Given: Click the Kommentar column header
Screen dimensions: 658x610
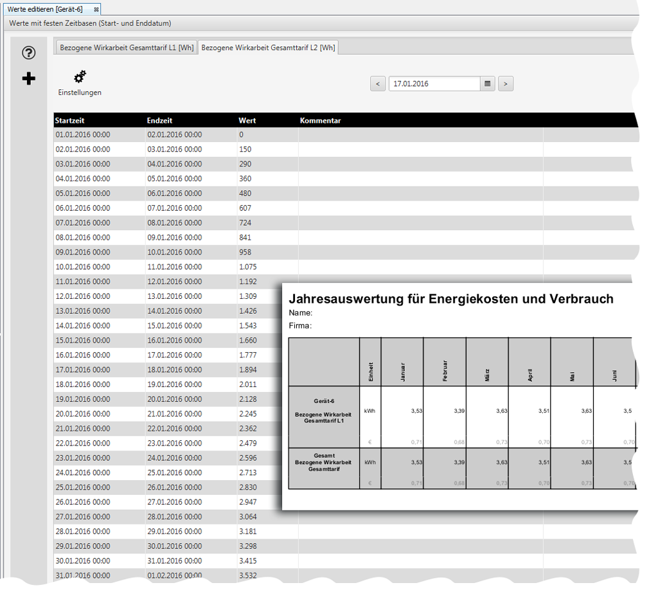Looking at the screenshot, I should (320, 120).
